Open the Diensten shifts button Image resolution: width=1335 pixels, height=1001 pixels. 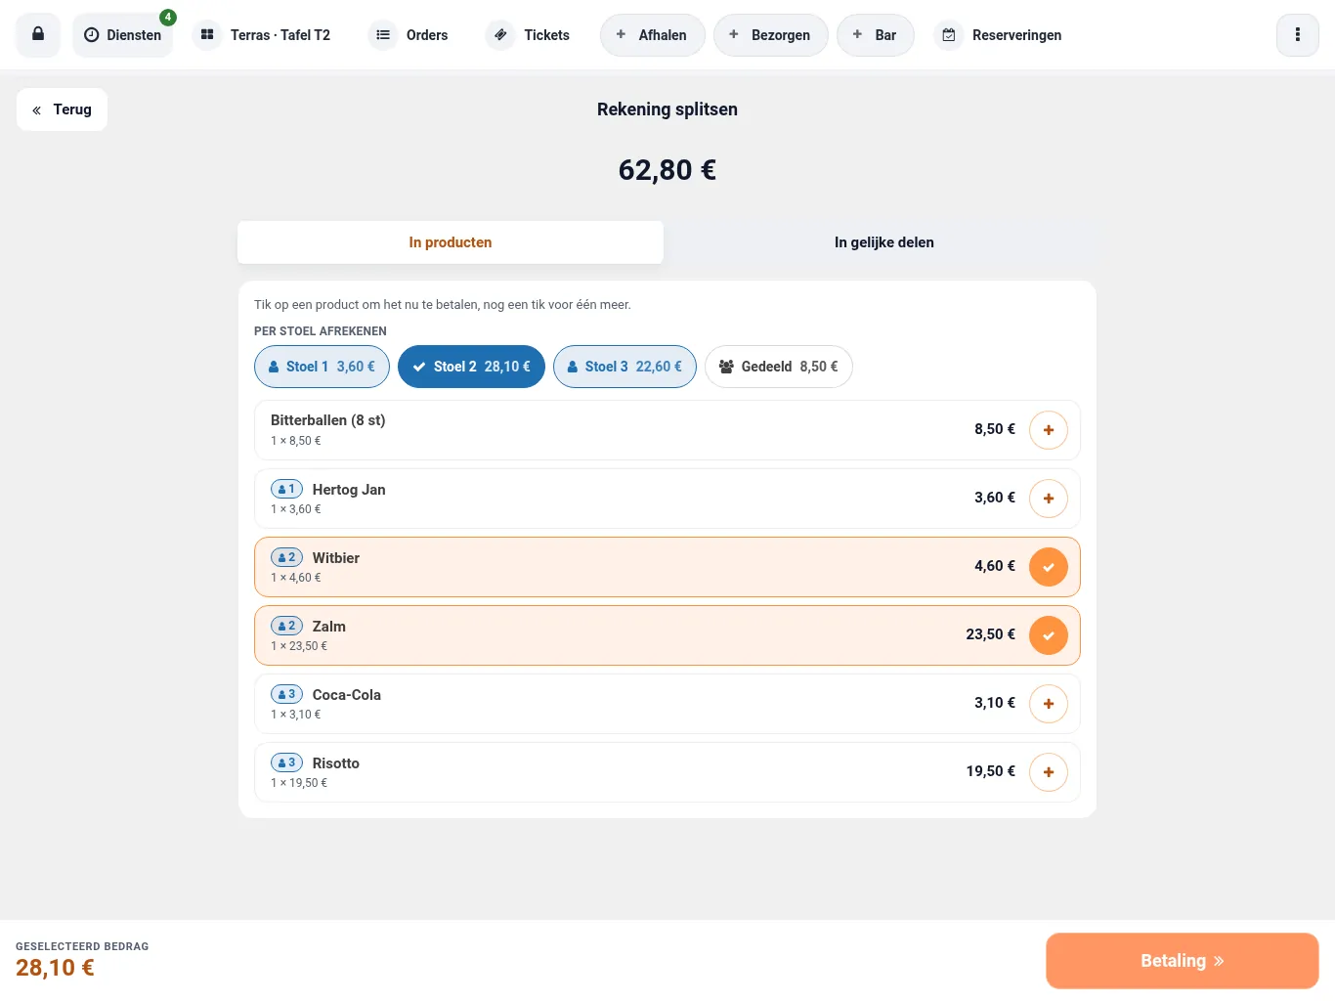123,35
